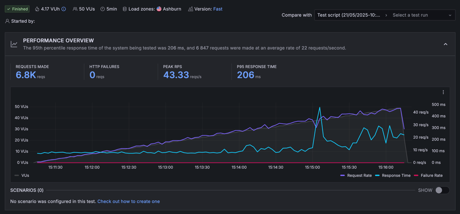Open the Fast version link
Image resolution: width=460 pixels, height=214 pixels.
click(218, 9)
